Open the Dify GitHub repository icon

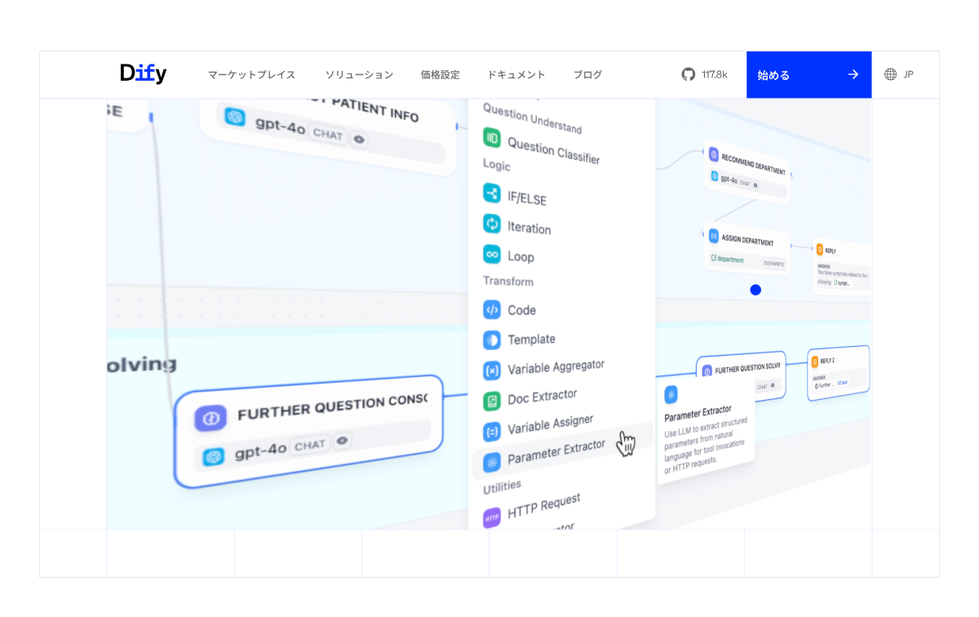689,74
